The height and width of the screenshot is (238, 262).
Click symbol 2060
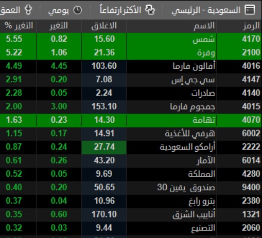tap(251, 228)
